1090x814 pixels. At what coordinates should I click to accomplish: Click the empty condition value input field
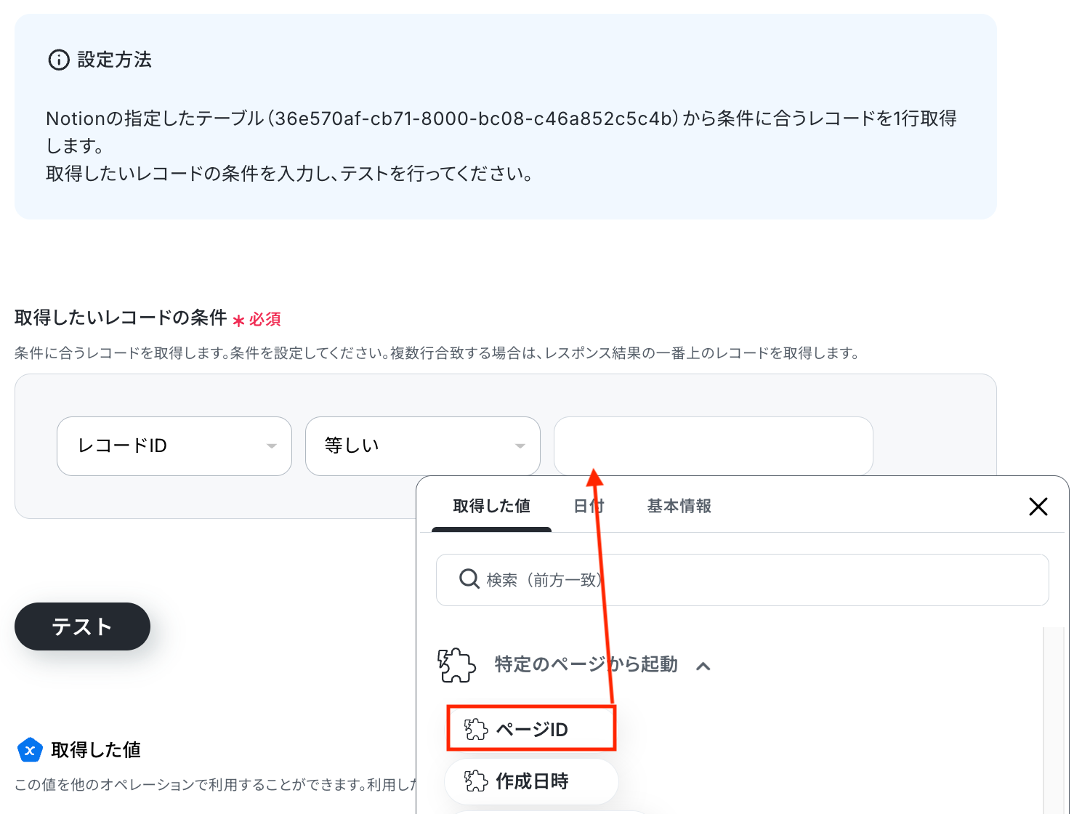tap(714, 446)
